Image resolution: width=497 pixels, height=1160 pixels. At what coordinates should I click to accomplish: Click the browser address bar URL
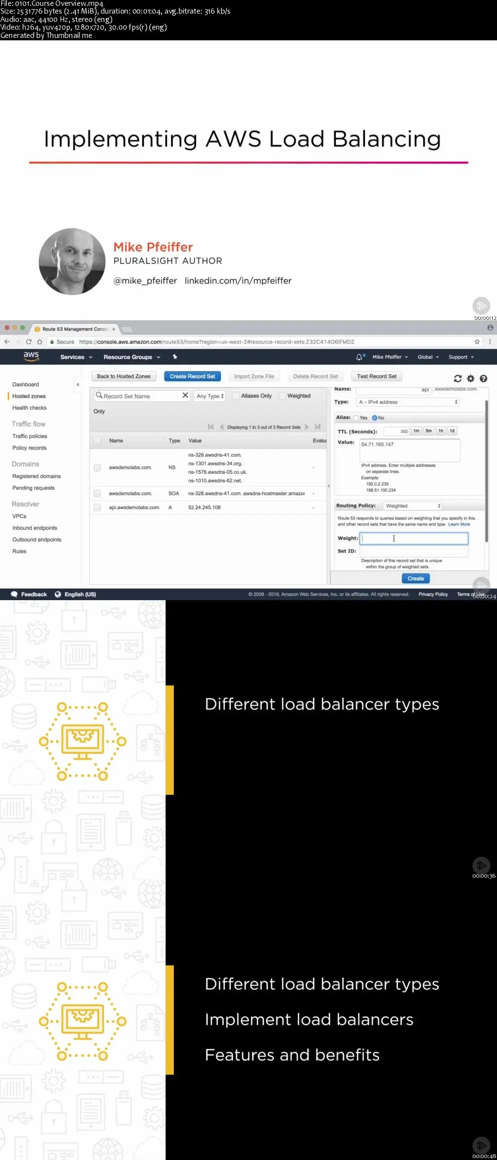click(216, 342)
